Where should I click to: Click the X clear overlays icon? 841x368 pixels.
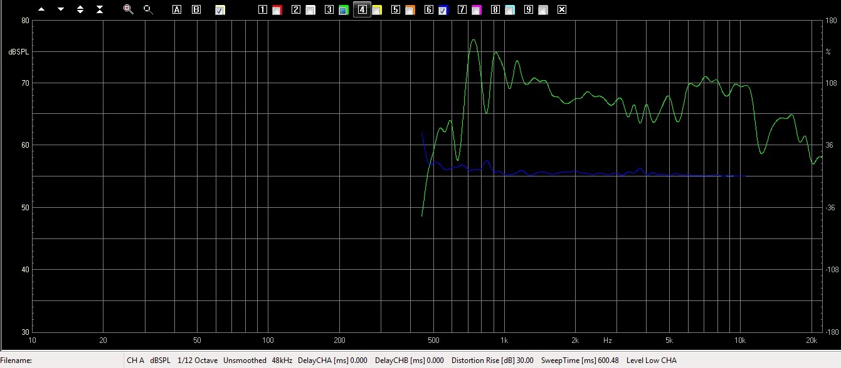click(x=562, y=10)
